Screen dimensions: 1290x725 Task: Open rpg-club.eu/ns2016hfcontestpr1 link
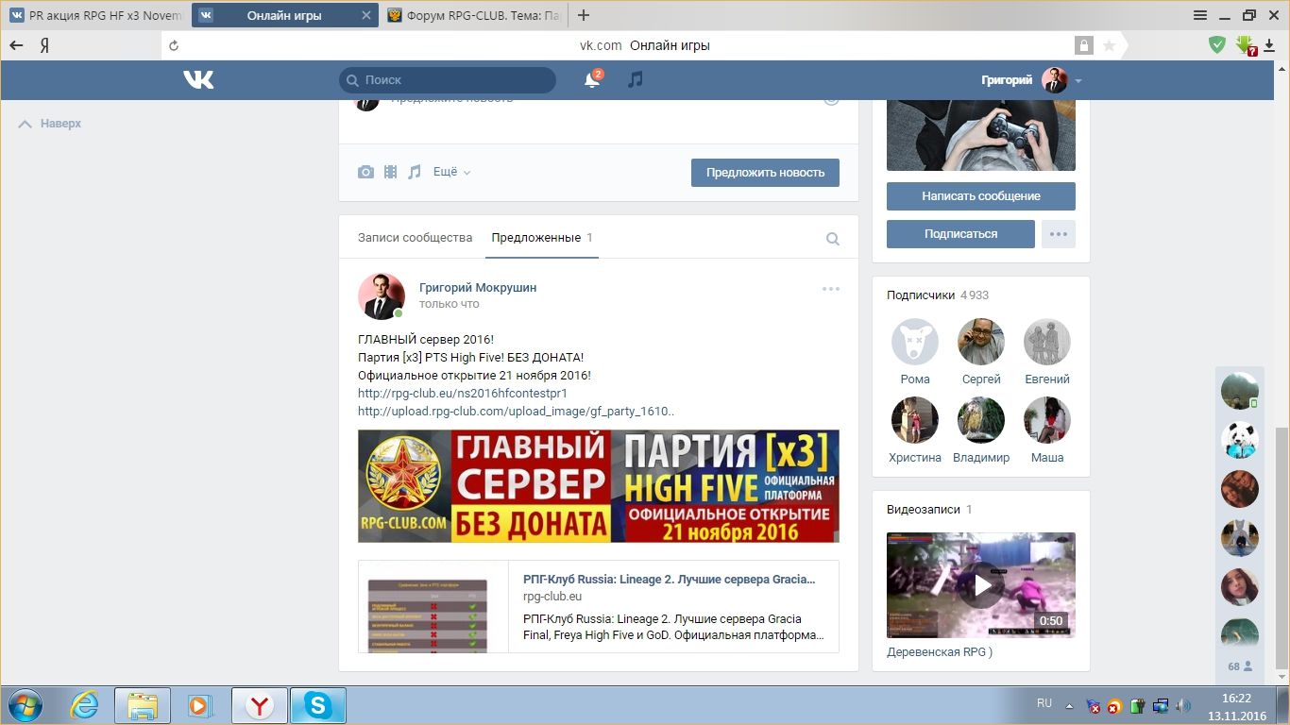(x=463, y=393)
